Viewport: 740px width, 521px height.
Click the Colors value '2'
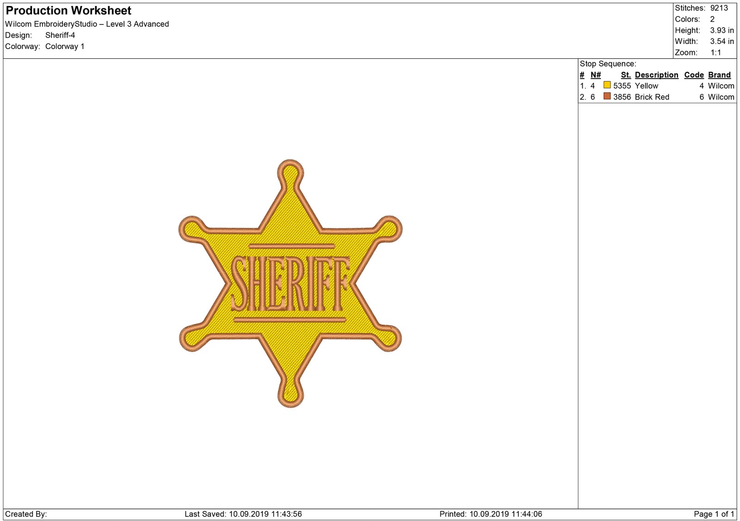click(x=712, y=19)
